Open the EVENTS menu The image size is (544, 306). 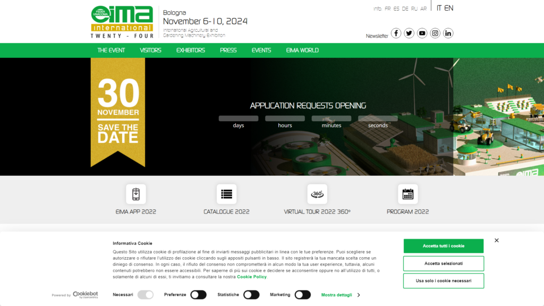click(x=261, y=50)
